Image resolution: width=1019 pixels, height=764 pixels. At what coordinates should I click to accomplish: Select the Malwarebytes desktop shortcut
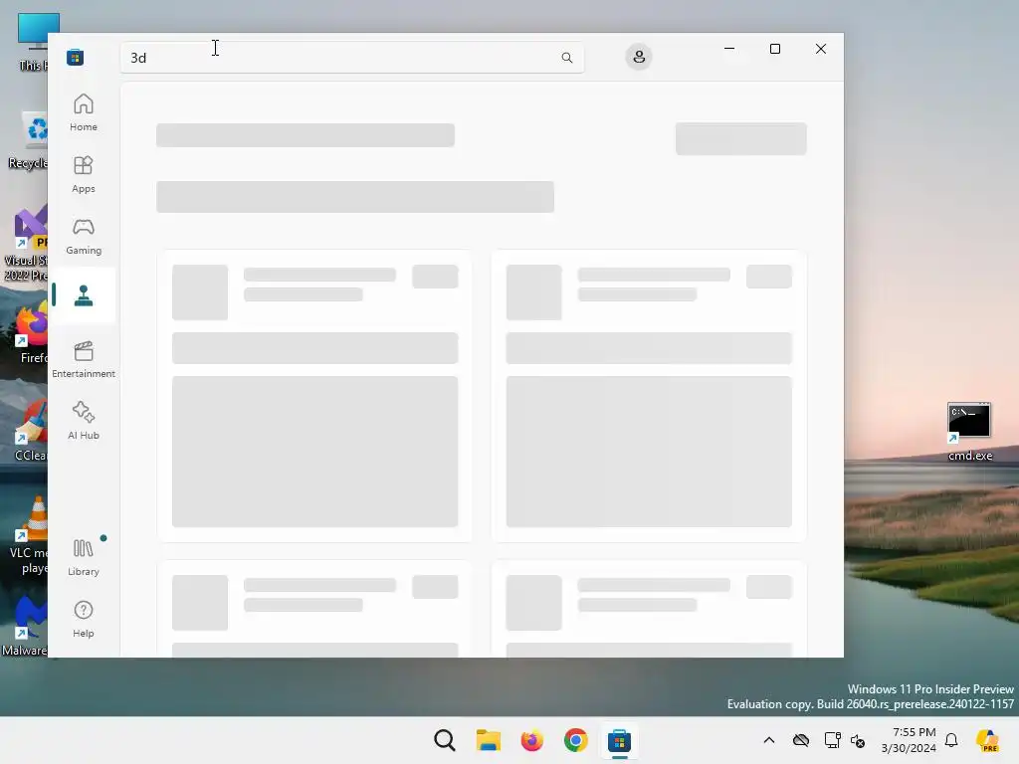click(26, 627)
